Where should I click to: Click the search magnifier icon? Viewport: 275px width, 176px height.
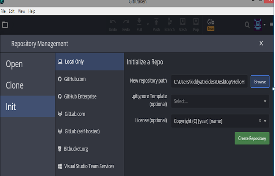point(247,25)
